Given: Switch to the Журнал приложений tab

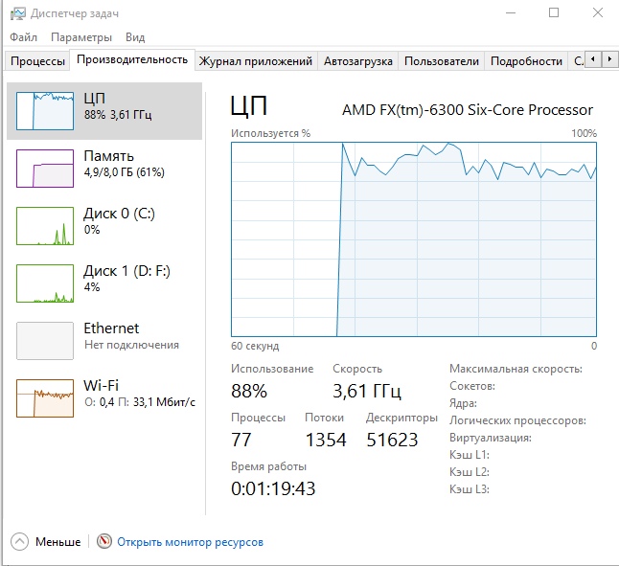Looking at the screenshot, I should (255, 61).
